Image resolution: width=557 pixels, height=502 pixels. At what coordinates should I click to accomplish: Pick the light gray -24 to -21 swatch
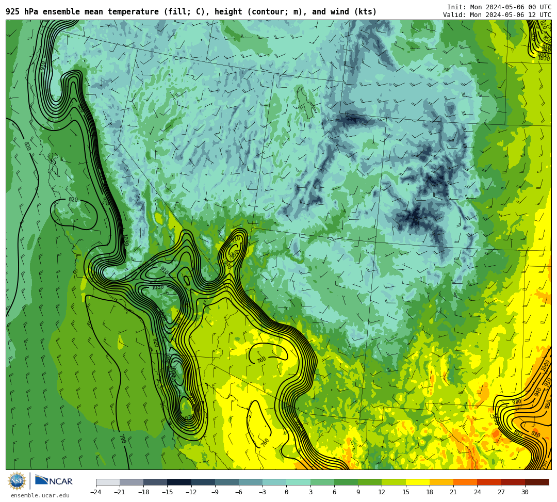[108, 482]
